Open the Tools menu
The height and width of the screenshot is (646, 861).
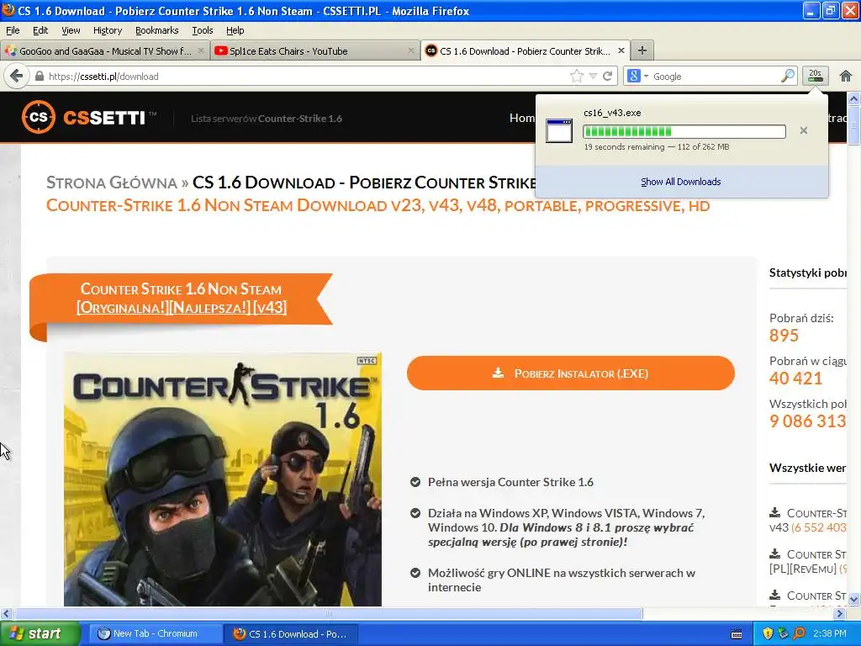(203, 30)
